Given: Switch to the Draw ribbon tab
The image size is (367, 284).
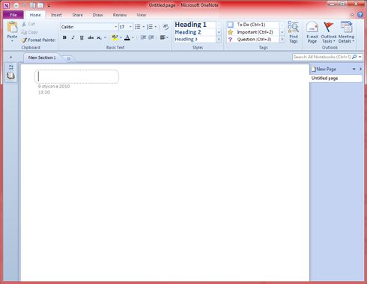Looking at the screenshot, I should (x=97, y=15).
